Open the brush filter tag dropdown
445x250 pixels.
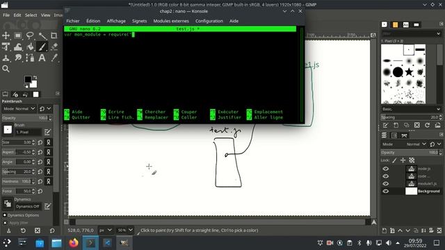[x=439, y=34]
